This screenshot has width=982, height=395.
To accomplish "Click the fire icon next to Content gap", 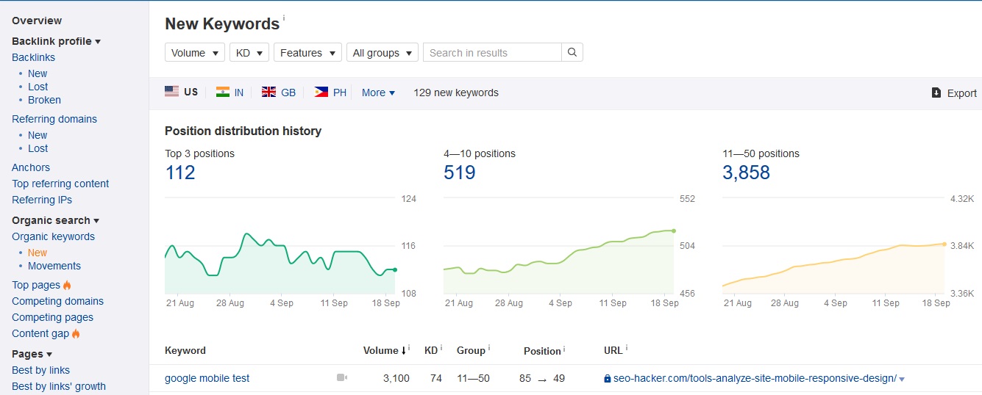I will (x=76, y=334).
